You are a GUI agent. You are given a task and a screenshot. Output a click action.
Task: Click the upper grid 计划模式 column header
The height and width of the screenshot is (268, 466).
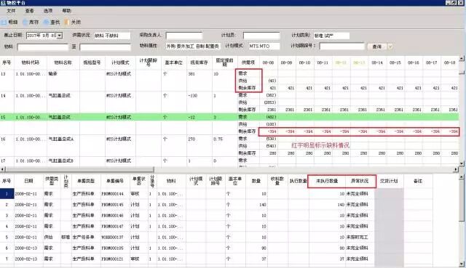(120, 62)
